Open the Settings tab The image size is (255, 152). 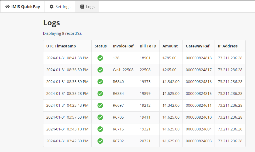coord(60,7)
